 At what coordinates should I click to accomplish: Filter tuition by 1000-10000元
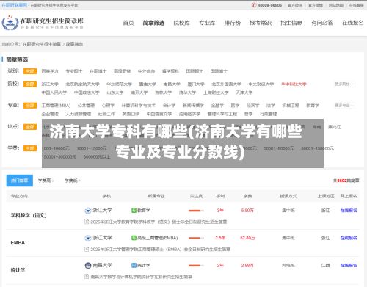56,148
